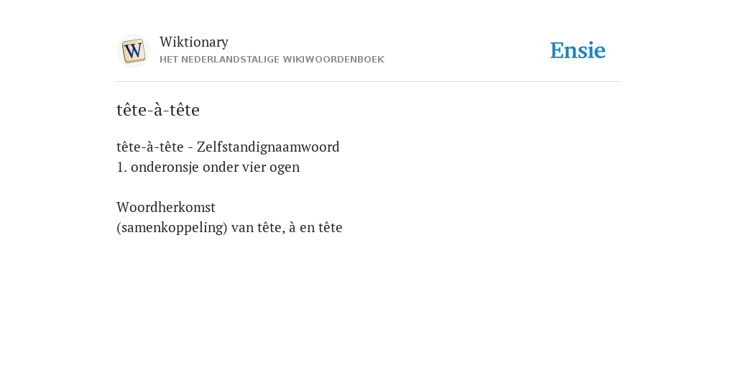Click the Zelfstandignaamwoord definition line
This screenshot has width=736, height=368.
click(x=228, y=147)
